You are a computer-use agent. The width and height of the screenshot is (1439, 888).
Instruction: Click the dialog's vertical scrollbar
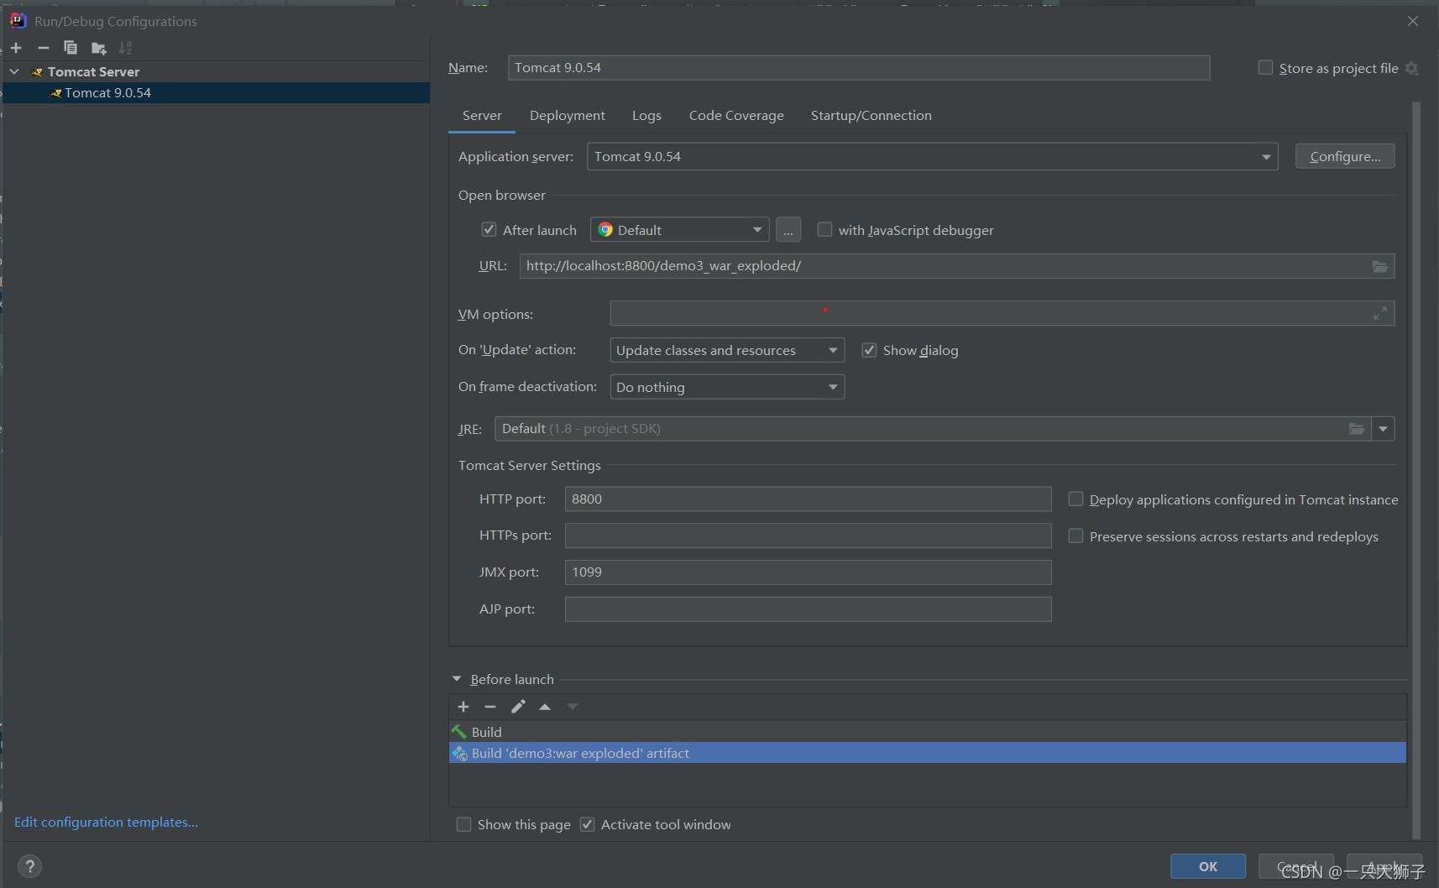point(1416,470)
